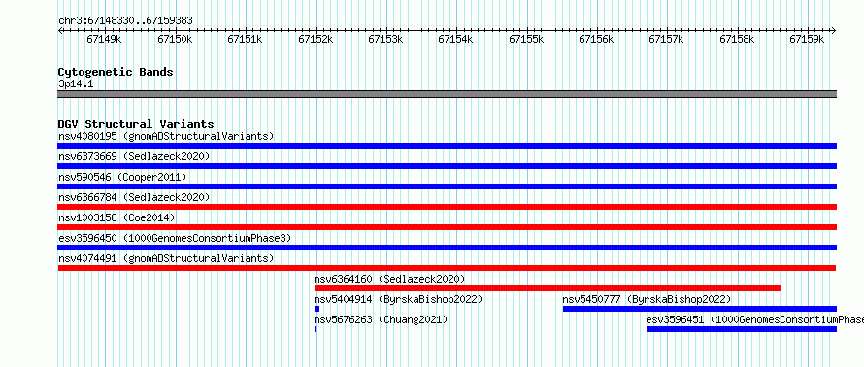Viewport: 864px width, 367px height.
Task: Open nsv6364160 (Sedlazeck2020) label
Action: tap(389, 279)
